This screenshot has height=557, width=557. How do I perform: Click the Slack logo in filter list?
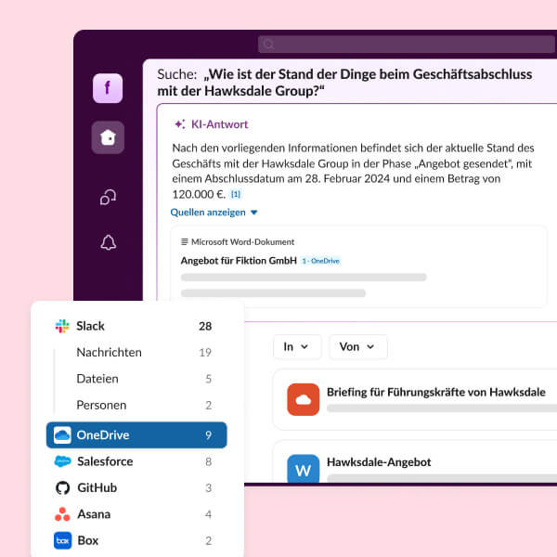pos(62,326)
